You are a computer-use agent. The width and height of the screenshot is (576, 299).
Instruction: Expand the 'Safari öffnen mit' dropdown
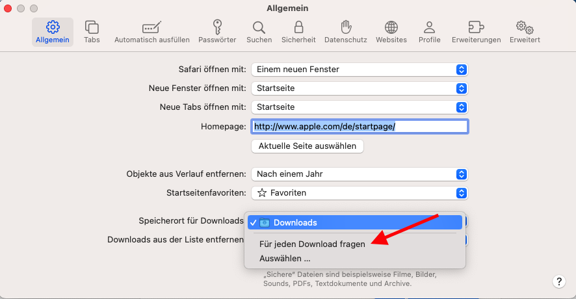click(x=360, y=70)
